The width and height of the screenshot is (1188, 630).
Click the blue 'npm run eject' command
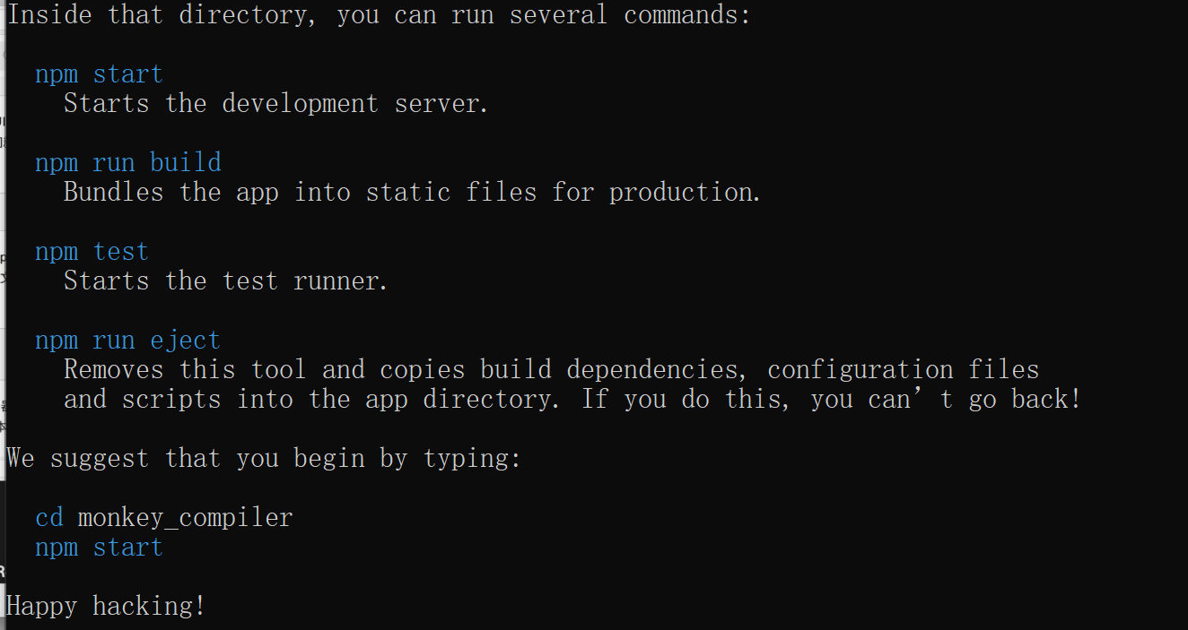pyautogui.click(x=127, y=341)
